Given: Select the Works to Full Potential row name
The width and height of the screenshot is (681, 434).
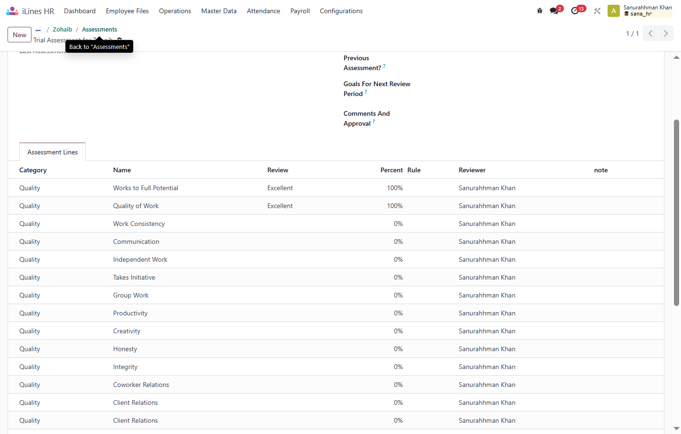Looking at the screenshot, I should point(145,188).
